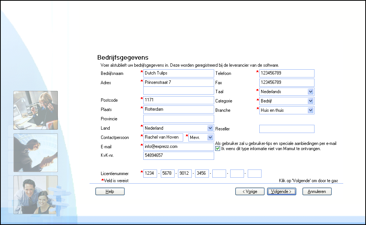The height and width of the screenshot is (225, 366).
Task: Select the Plaats field with Rotterdam
Action: click(x=179, y=110)
